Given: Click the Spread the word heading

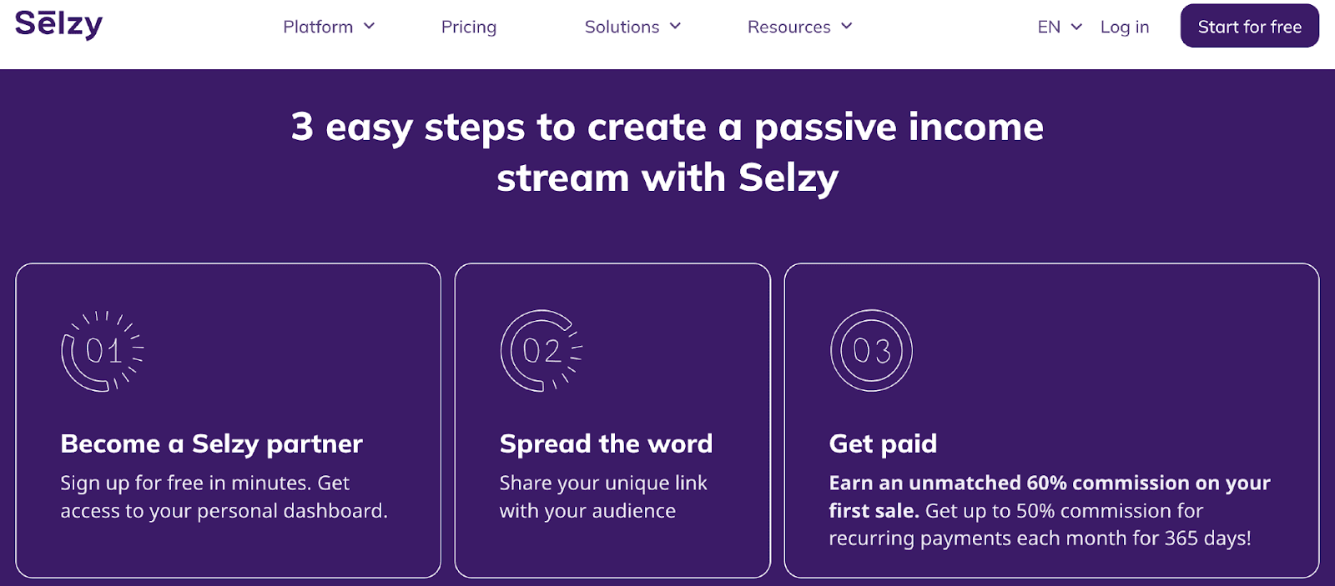Looking at the screenshot, I should coord(606,444).
